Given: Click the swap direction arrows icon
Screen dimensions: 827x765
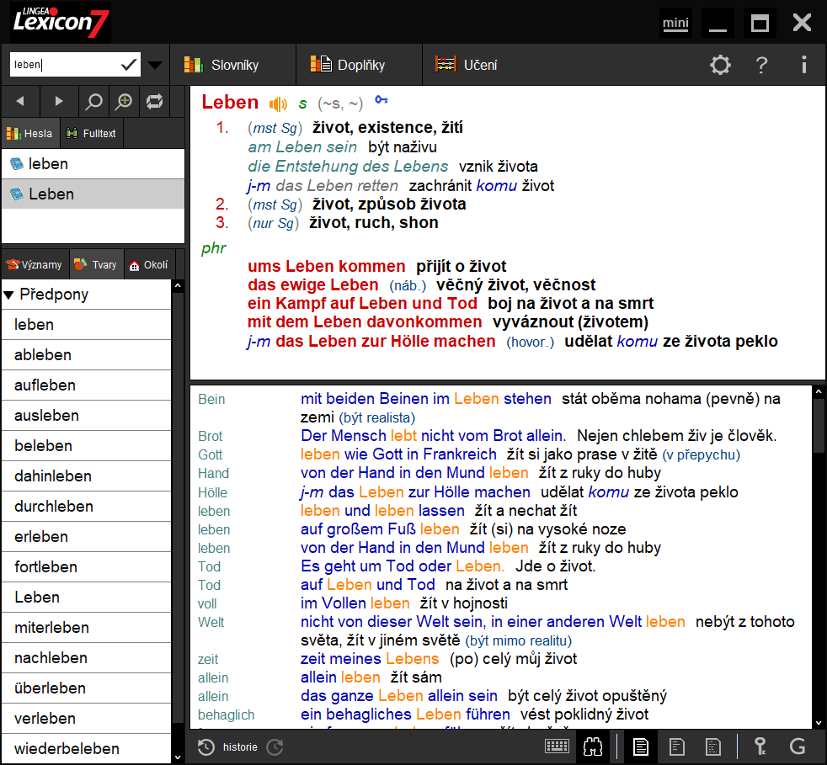Looking at the screenshot, I should (x=154, y=101).
